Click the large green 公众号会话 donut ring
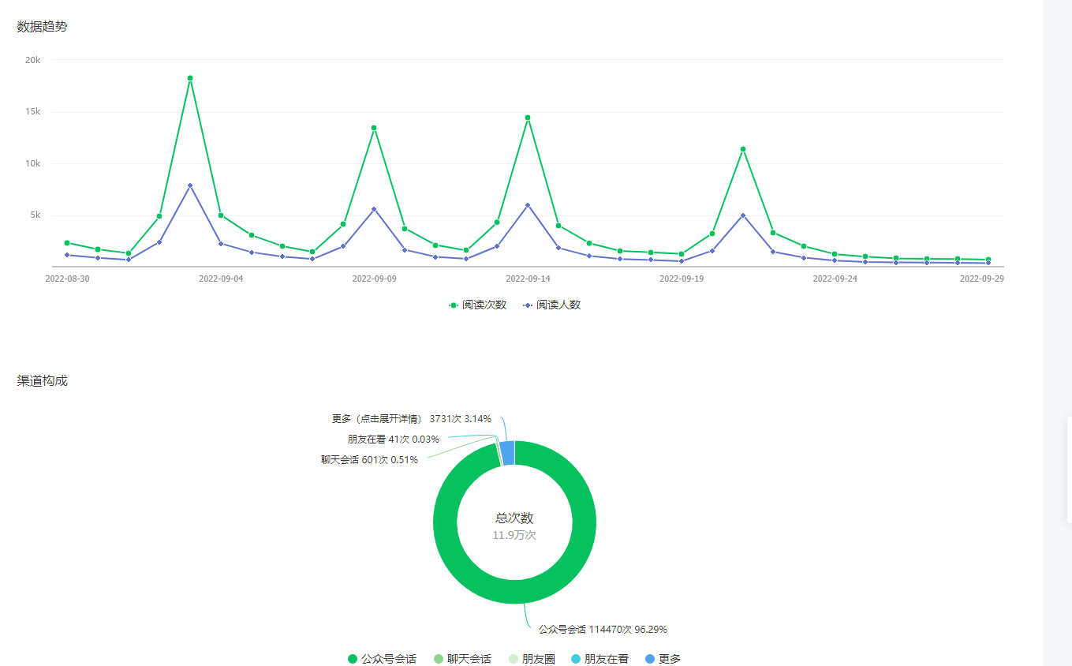Viewport: 1072px width, 666px height. [x=514, y=592]
